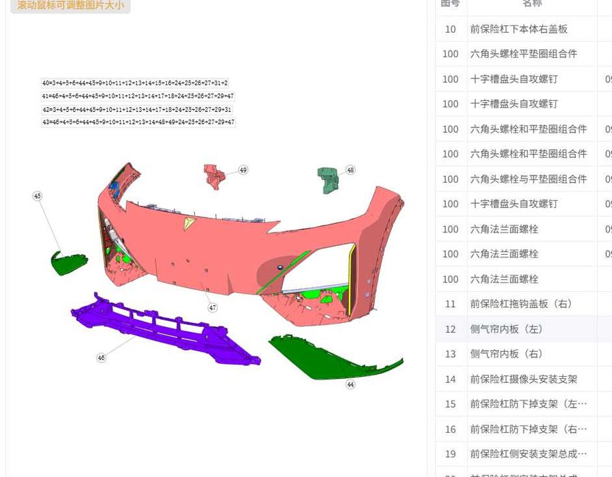Click callout number 45 in the diagram
Viewport: 612px width, 477px height.
(37, 196)
